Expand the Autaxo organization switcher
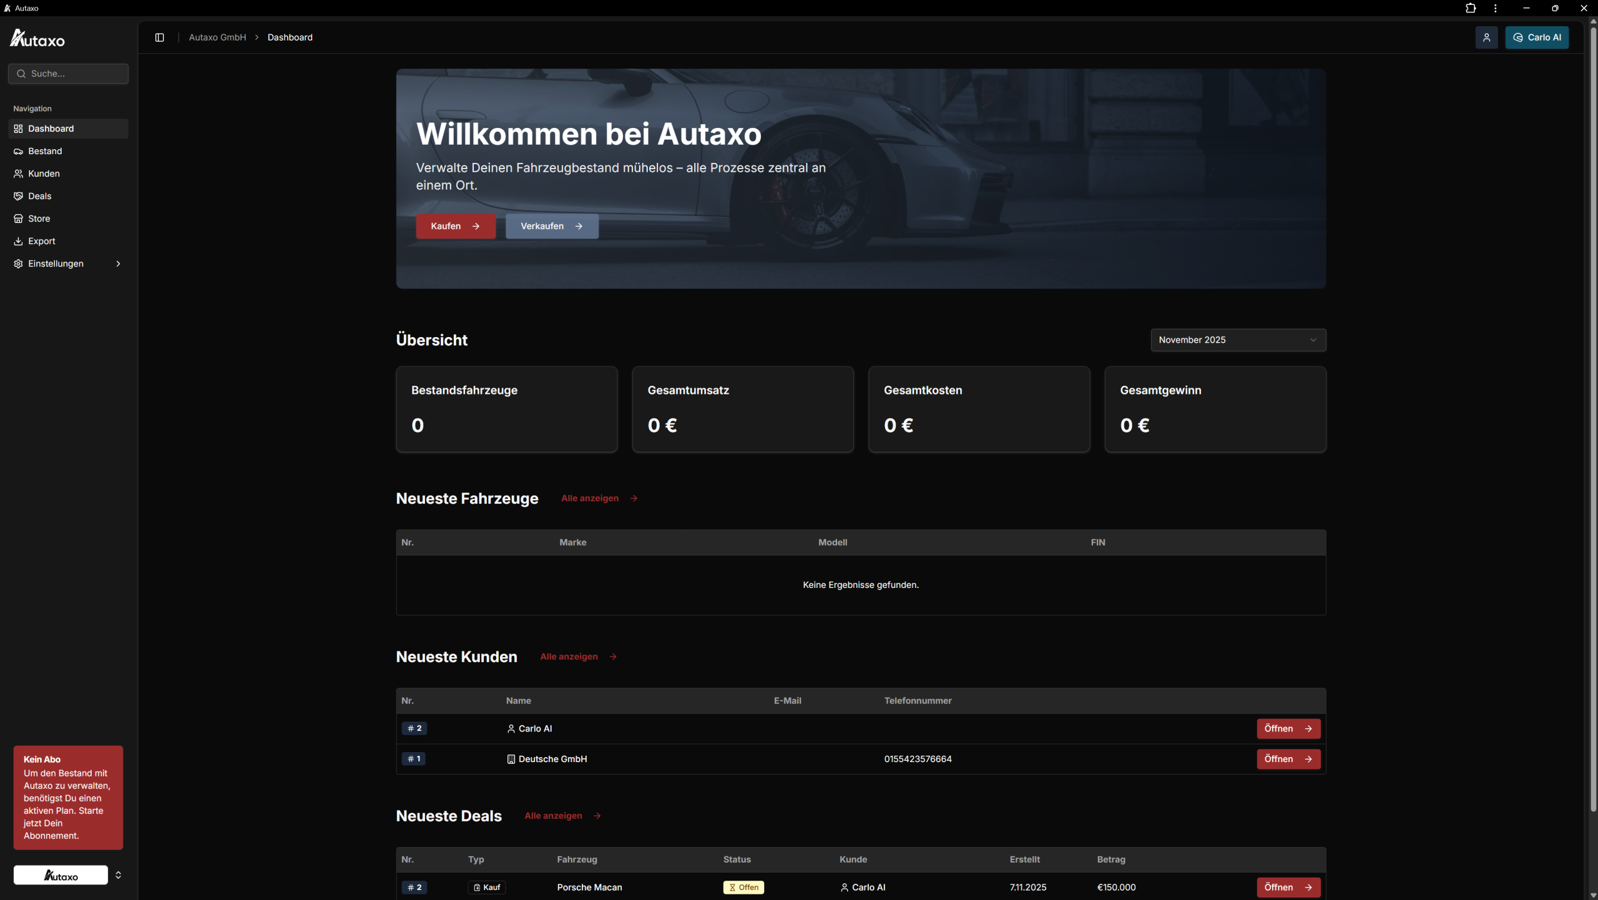The image size is (1598, 900). [118, 875]
